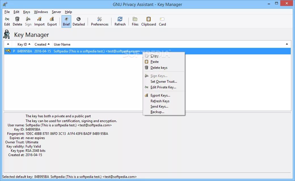Sort by the Created column header
The image size is (295, 181).
tap(42, 44)
